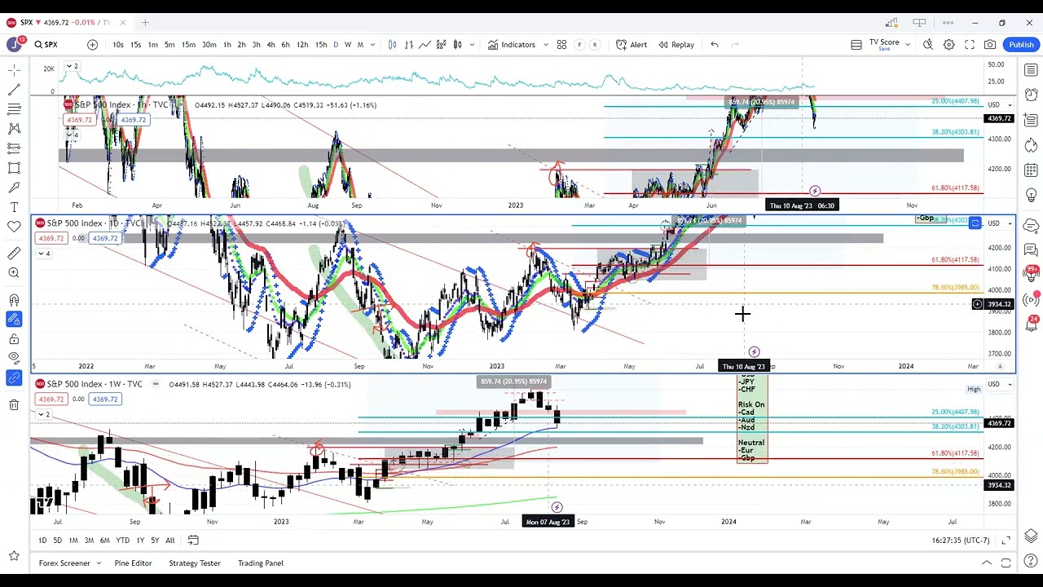Open the Fibonacci retracement tools
This screenshot has height=587, width=1043.
[14, 109]
